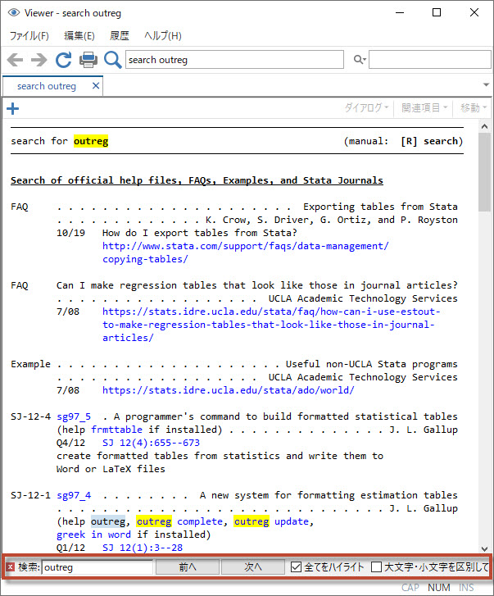Click 'Useful non-UCLA Stata programs' text

(371, 364)
